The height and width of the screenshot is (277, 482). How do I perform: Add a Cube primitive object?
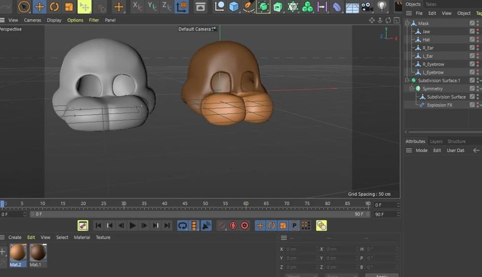(x=234, y=7)
